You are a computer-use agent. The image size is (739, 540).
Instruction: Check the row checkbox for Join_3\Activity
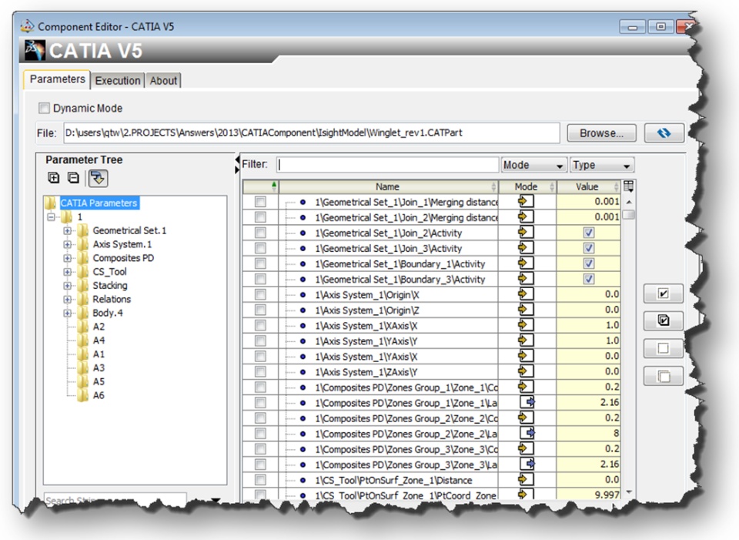tap(260, 248)
